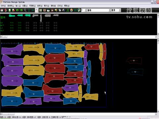This screenshot has width=159, height=119.
Task: Click the first red grid toolbar icon
Action: [2, 10]
